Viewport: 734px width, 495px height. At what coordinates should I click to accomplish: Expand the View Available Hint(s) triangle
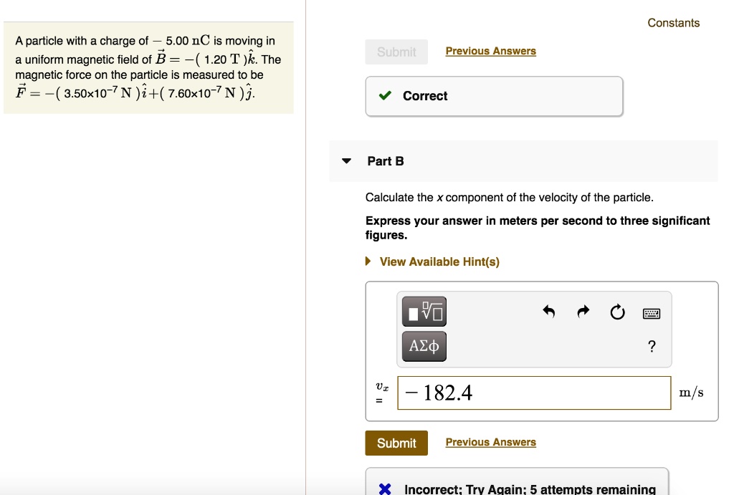369,261
